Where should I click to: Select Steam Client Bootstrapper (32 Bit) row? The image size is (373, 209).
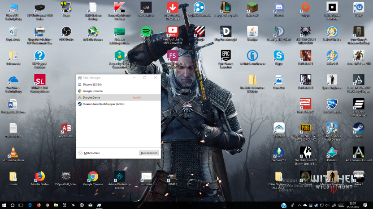[x=118, y=104]
